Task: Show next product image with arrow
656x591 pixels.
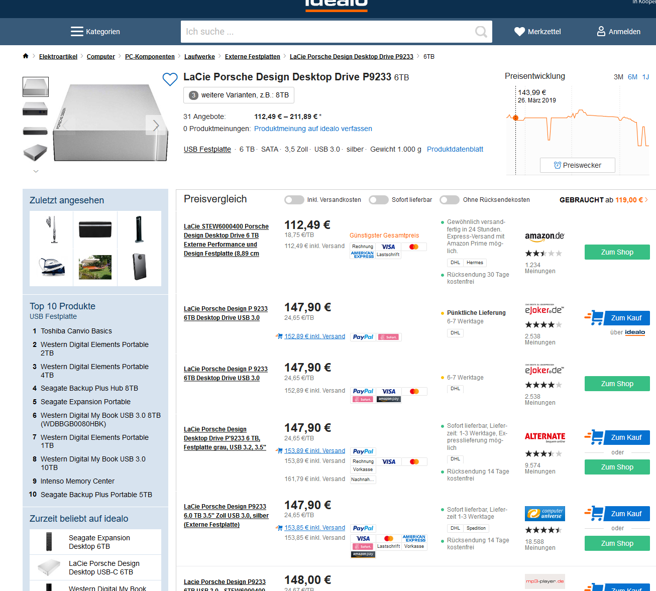Action: 156,125
